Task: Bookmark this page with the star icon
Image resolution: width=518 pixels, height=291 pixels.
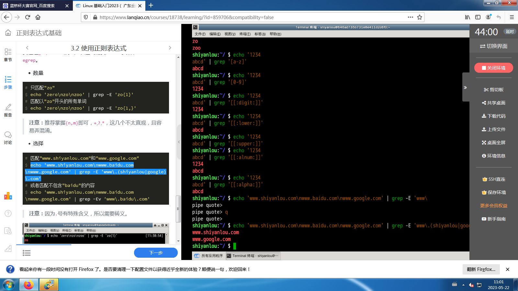Action: pyautogui.click(x=420, y=17)
